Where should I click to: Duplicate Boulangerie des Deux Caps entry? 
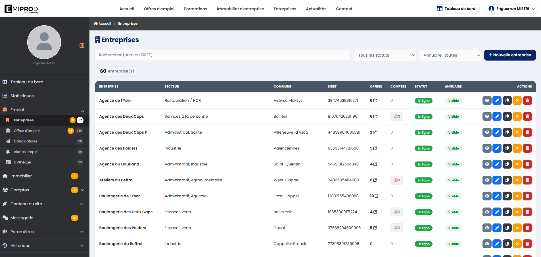pyautogui.click(x=507, y=212)
